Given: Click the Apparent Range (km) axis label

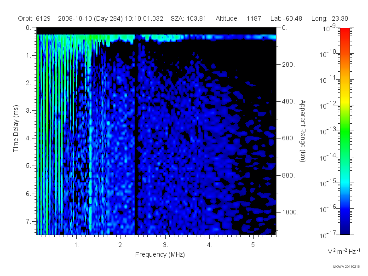Looking at the screenshot, I should [x=303, y=131].
